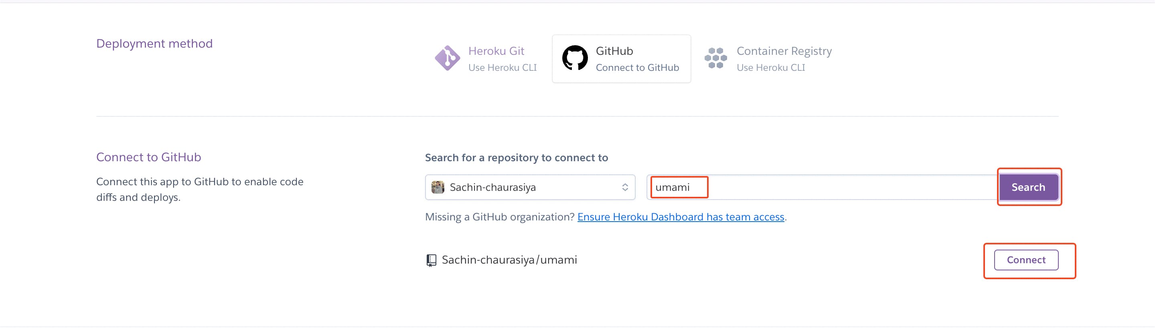The image size is (1155, 328).
Task: Click the GitHub octocat logo icon
Action: pyautogui.click(x=575, y=58)
